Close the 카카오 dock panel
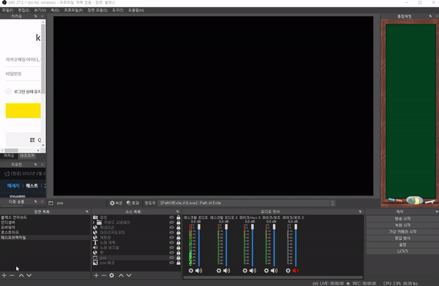The image size is (439, 286). 42,16
